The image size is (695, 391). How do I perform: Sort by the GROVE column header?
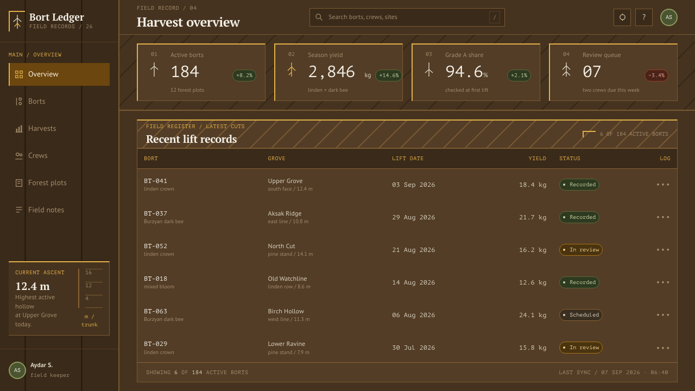(276, 159)
